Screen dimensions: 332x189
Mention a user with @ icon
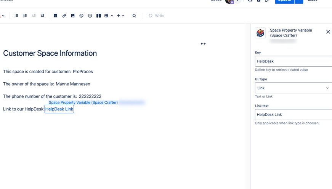(81, 16)
